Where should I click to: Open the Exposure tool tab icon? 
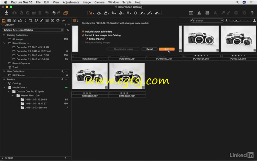pyautogui.click(x=20, y=20)
